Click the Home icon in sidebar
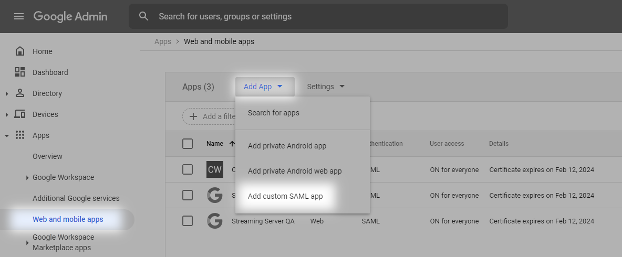622x257 pixels. pos(20,51)
